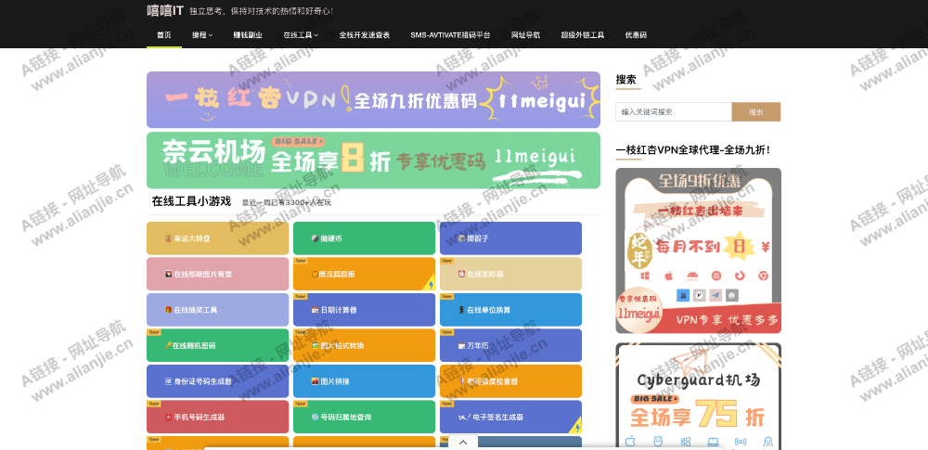The height and width of the screenshot is (450, 928).
Task: Open the 万年历 tool card
Action: point(510,345)
